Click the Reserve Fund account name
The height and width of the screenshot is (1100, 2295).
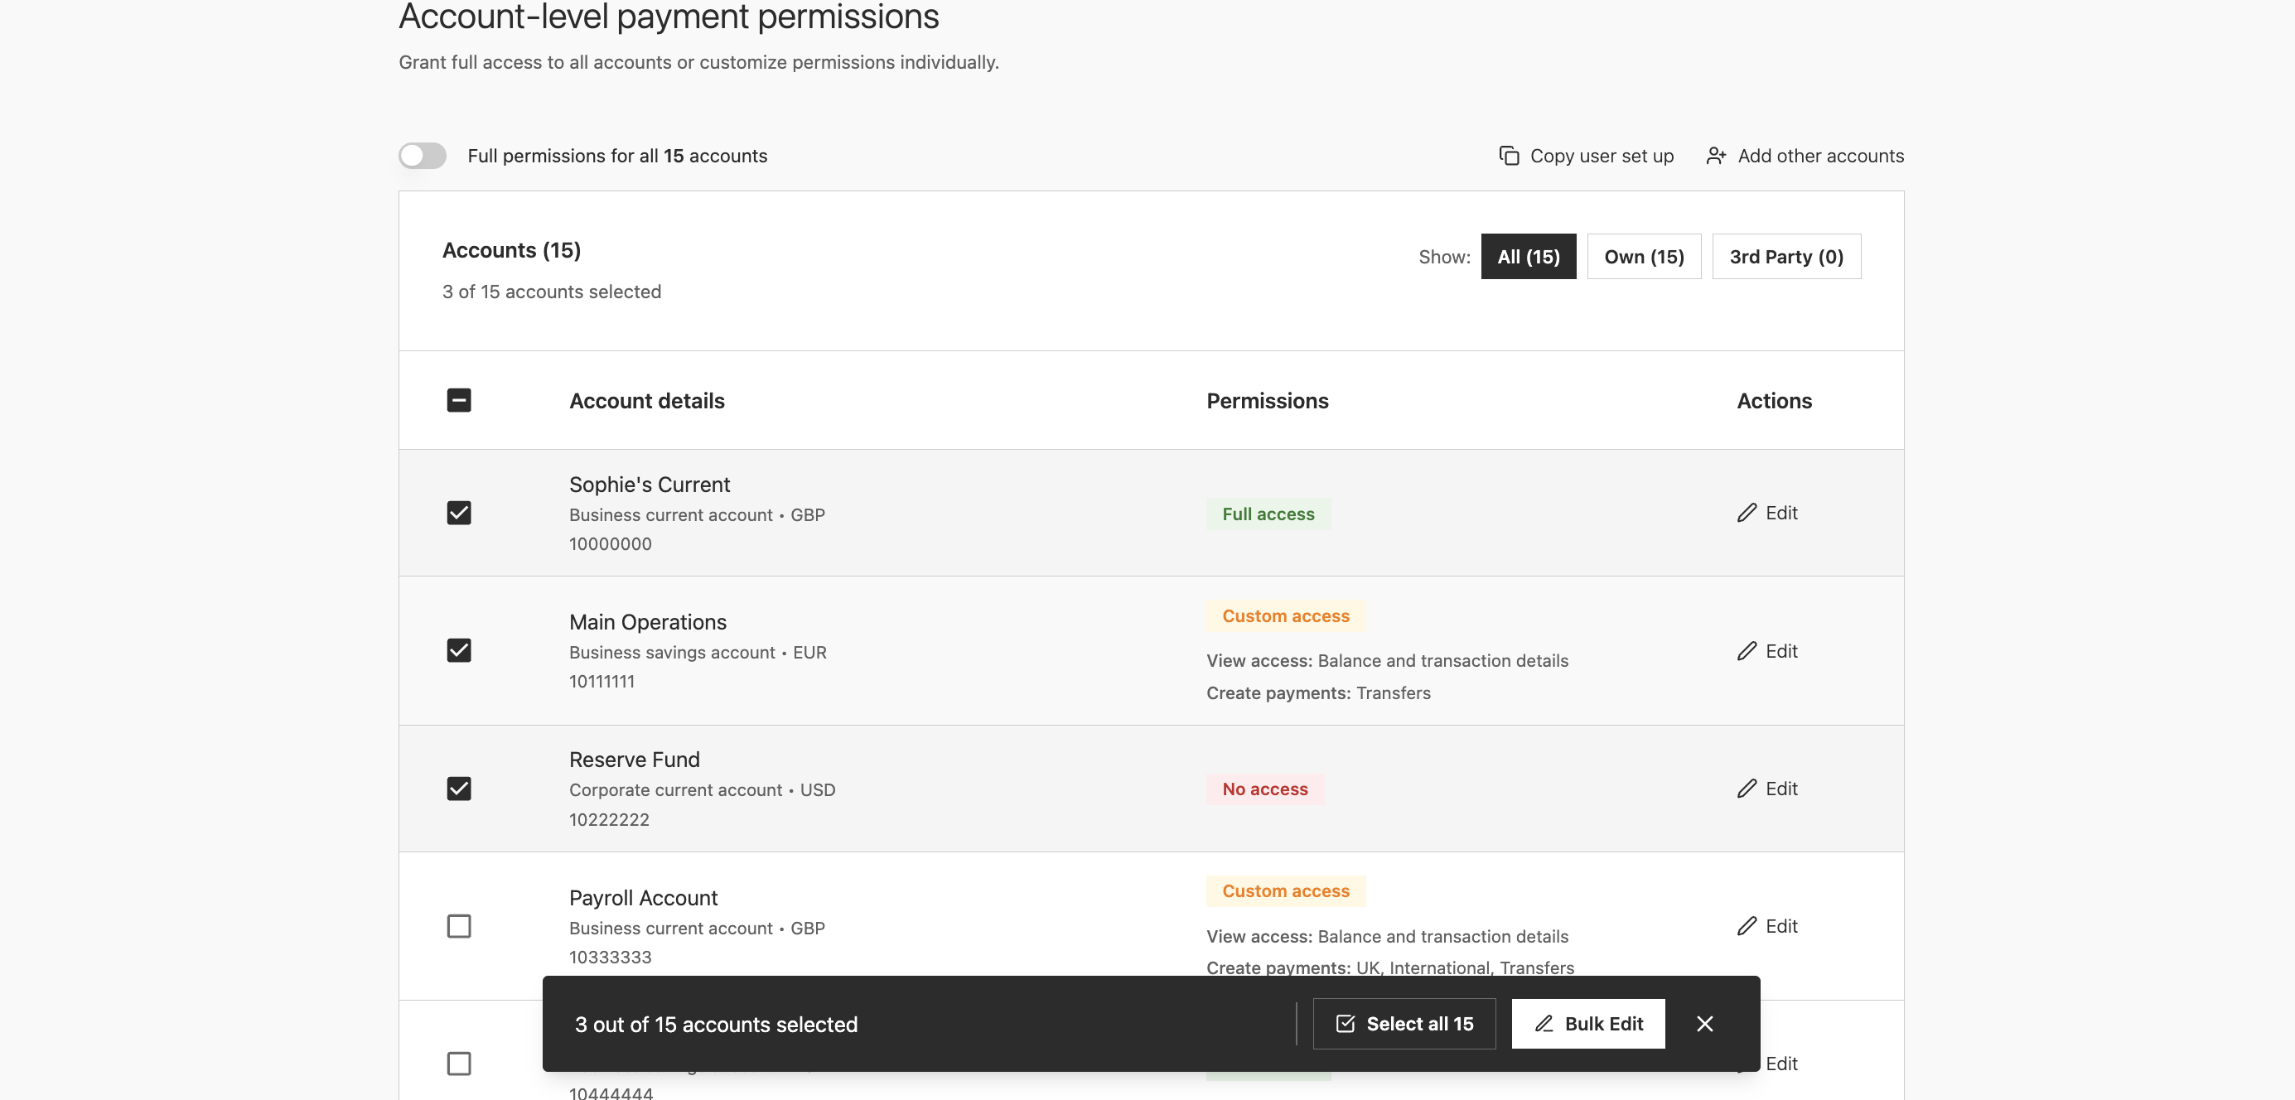pos(635,760)
